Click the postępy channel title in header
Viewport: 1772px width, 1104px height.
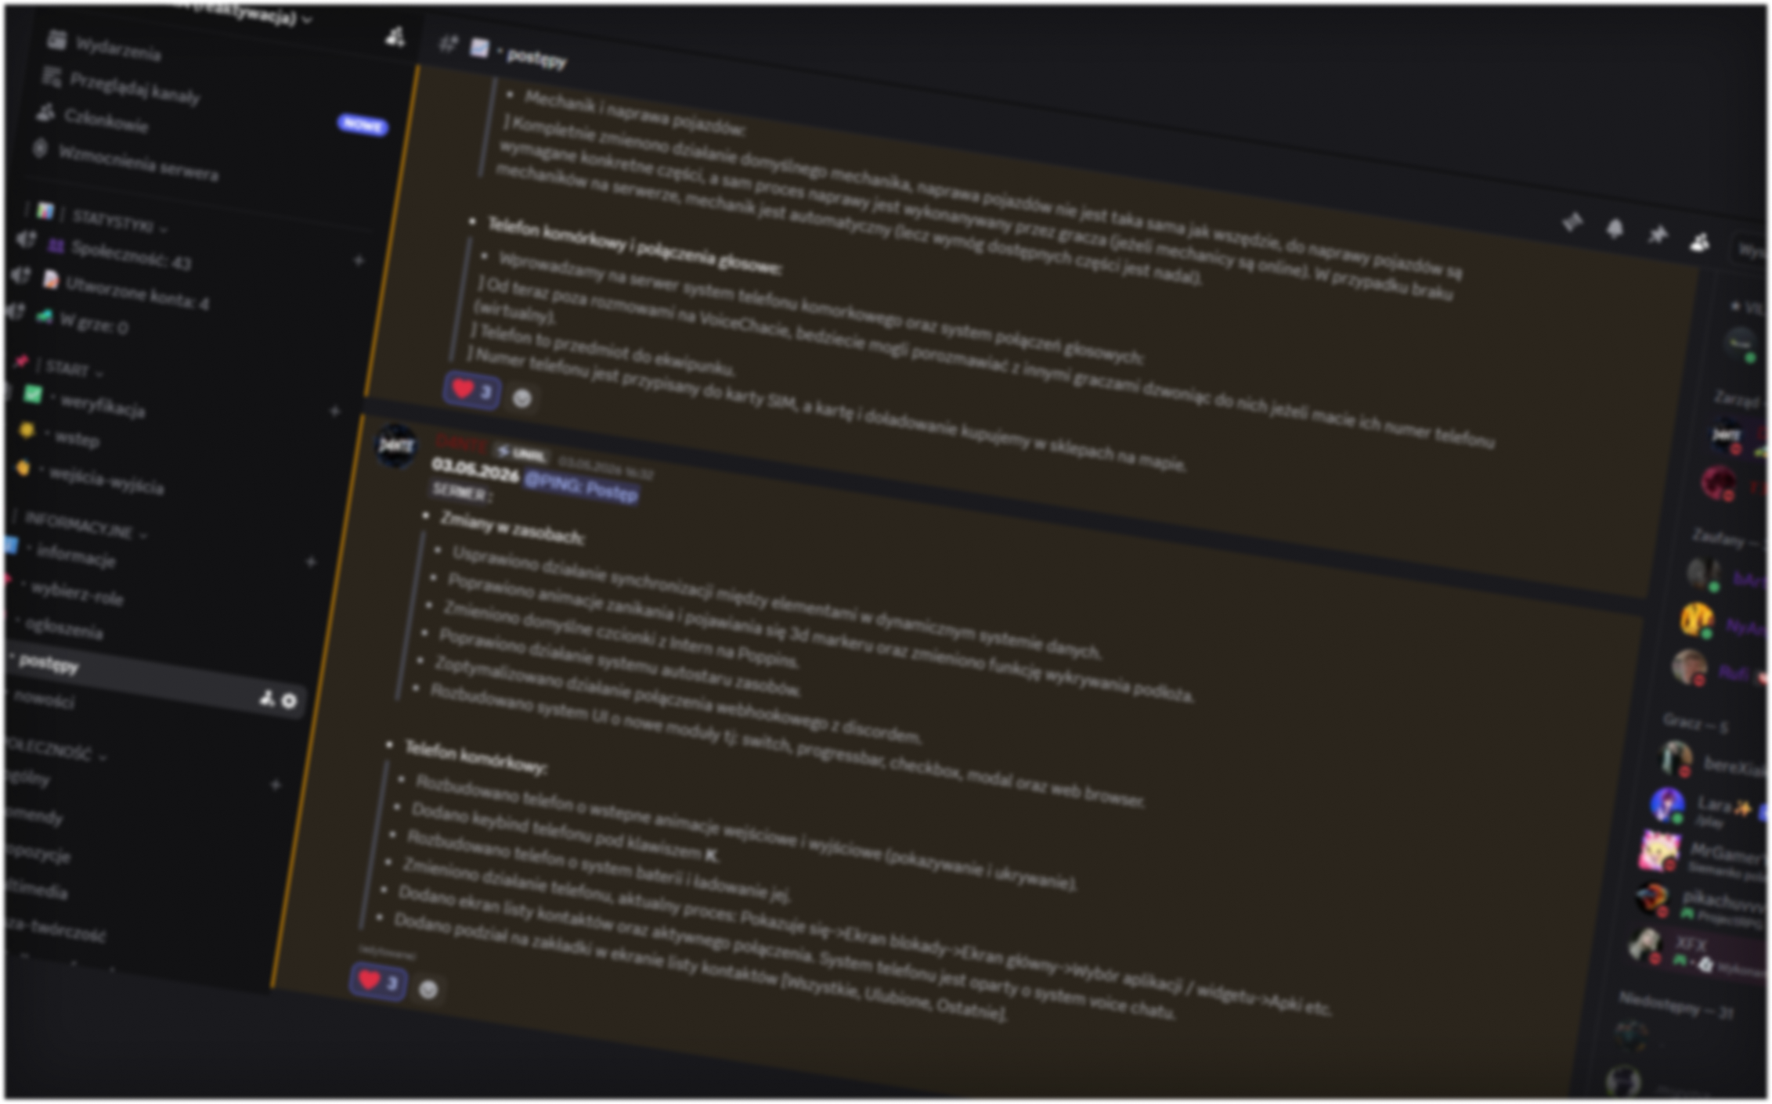coord(536,59)
